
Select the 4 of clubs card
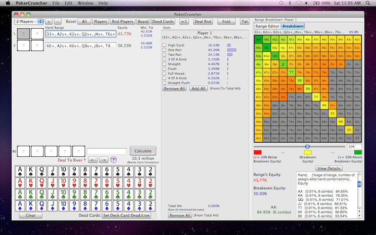point(129,194)
